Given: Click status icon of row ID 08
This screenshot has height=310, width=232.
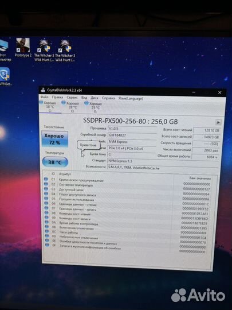Looking at the screenshot, I should [x=46, y=212].
